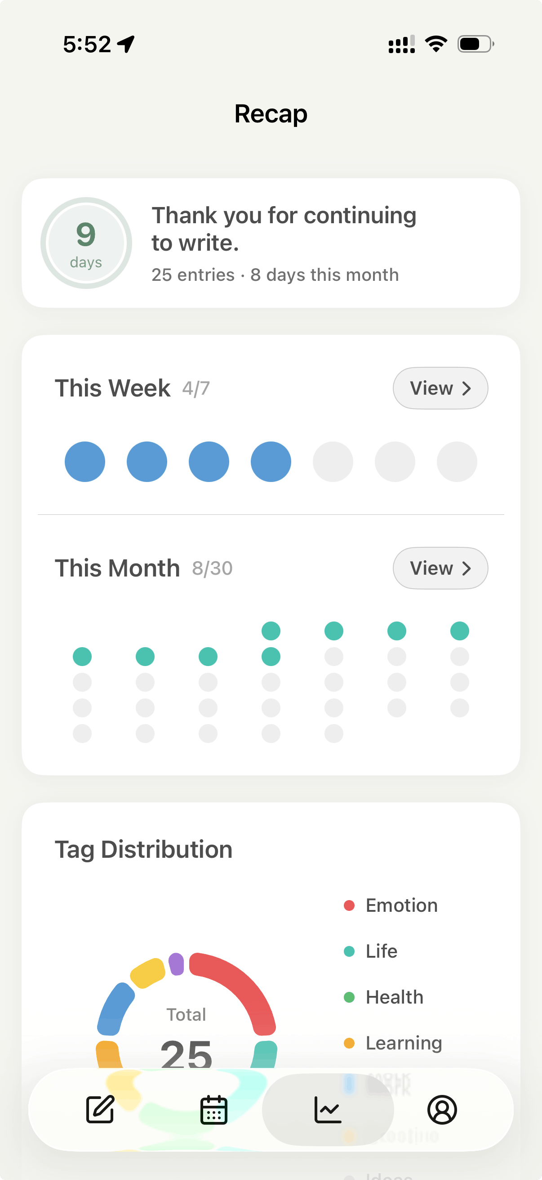
Task: Open the profile account icon
Action: point(442,1109)
